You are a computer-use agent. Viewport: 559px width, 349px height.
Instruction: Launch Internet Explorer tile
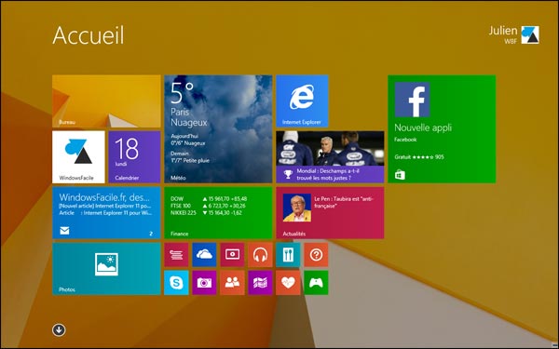pos(302,101)
